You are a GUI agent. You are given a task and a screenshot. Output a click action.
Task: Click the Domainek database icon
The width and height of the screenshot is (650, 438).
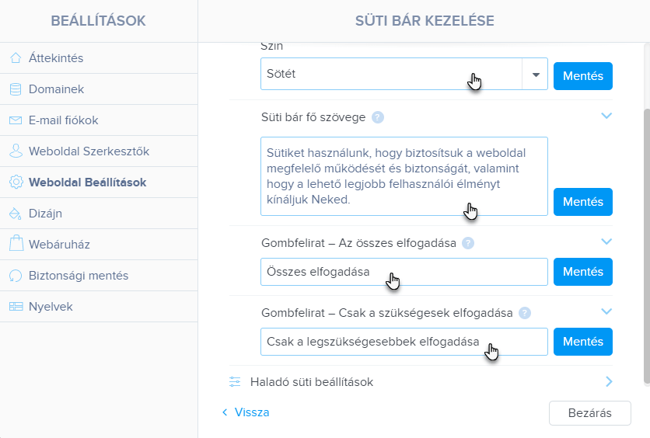coord(16,89)
